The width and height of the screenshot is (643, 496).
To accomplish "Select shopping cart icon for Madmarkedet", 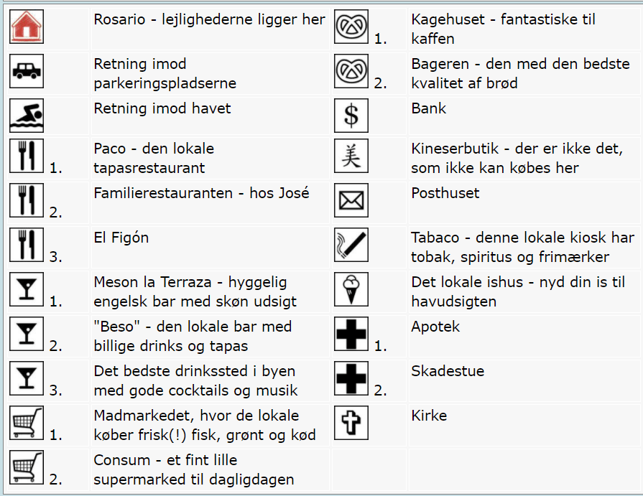I will [27, 423].
